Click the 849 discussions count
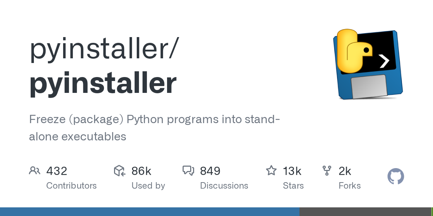This screenshot has height=216, width=433. pyautogui.click(x=210, y=171)
